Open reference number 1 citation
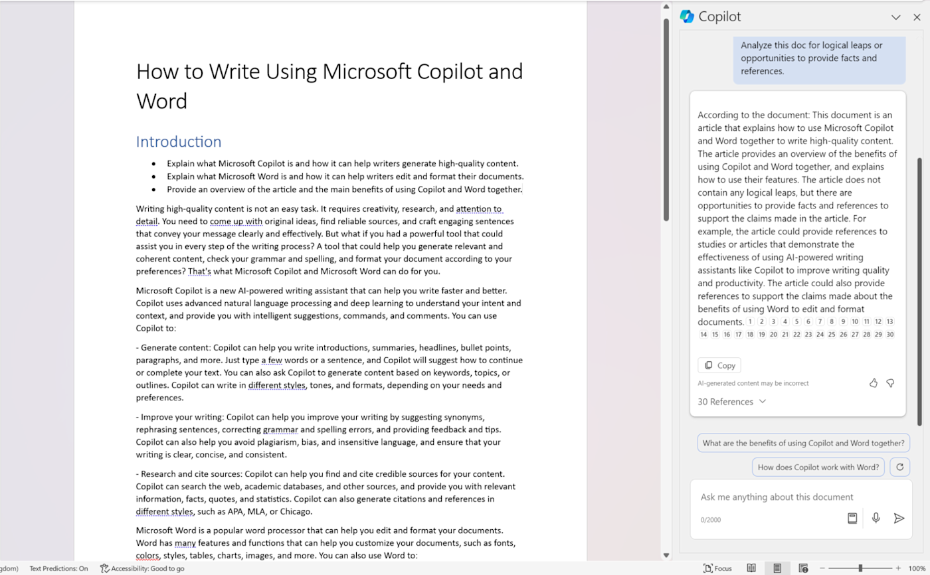The image size is (930, 575). pyautogui.click(x=750, y=322)
